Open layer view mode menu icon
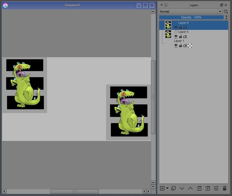 coord(226,12)
